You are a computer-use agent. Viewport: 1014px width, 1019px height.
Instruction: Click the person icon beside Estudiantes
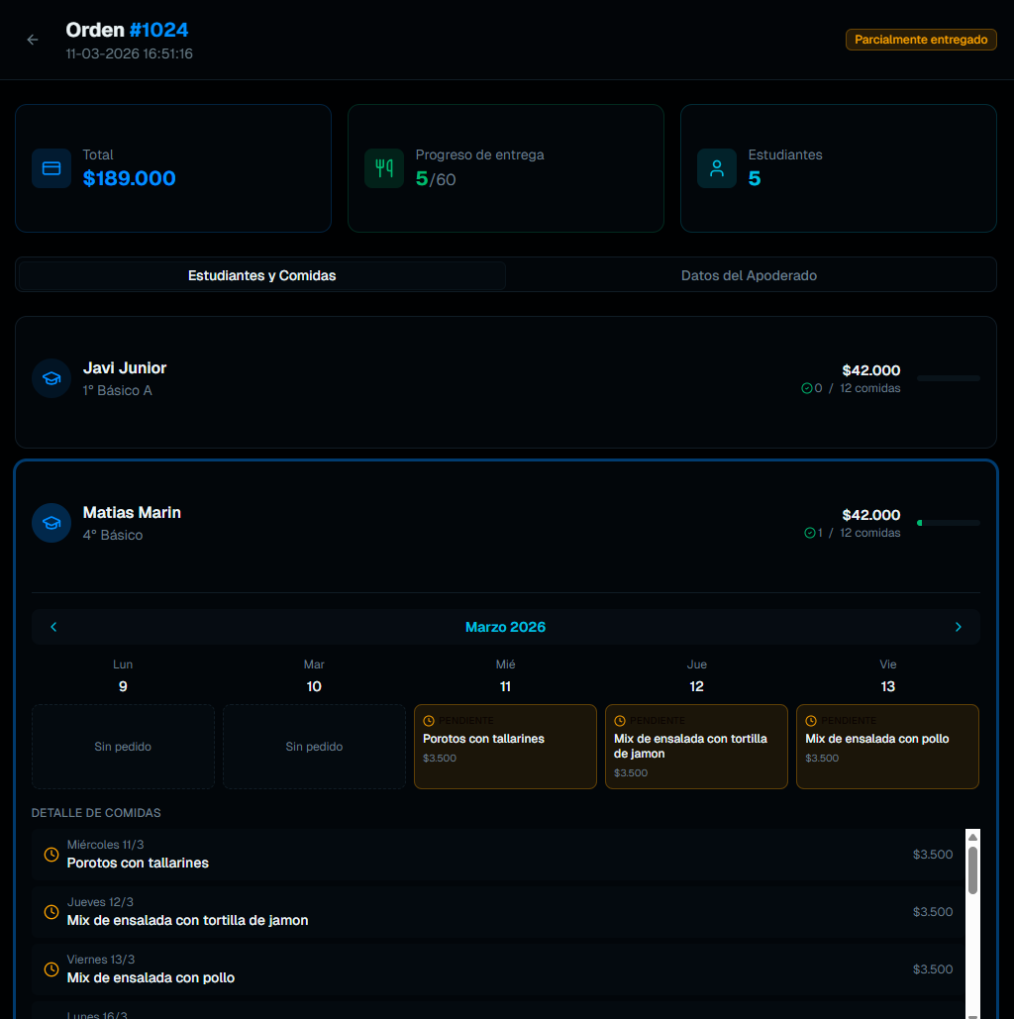tap(716, 168)
